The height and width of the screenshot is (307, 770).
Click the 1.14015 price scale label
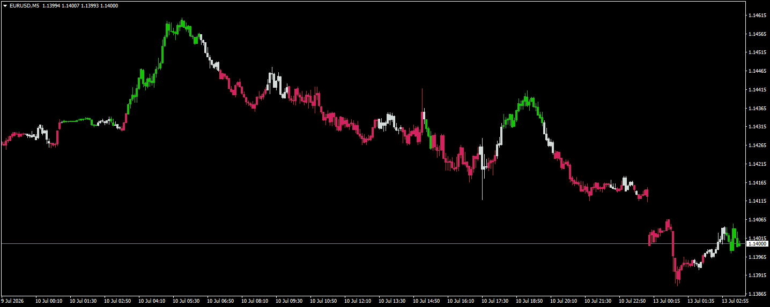756,239
